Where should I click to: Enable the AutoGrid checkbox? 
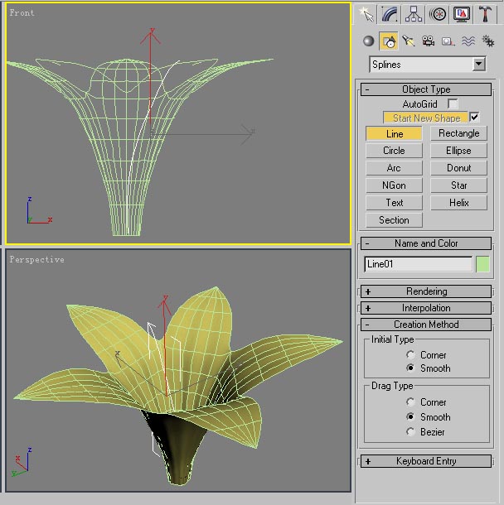click(x=453, y=103)
